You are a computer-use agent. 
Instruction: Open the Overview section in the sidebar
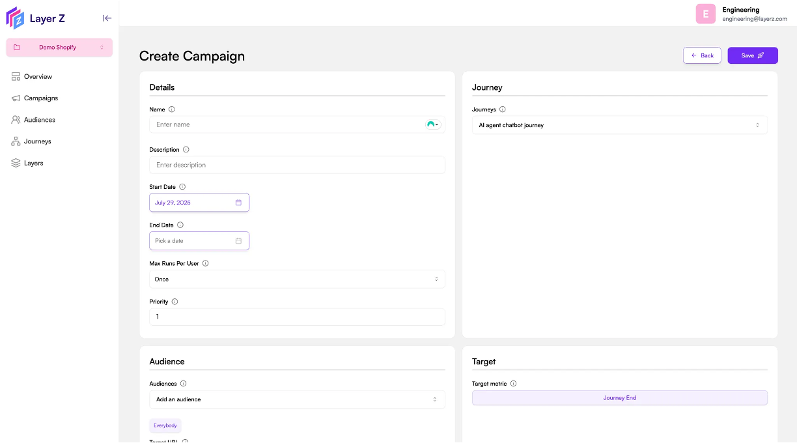[x=37, y=76]
